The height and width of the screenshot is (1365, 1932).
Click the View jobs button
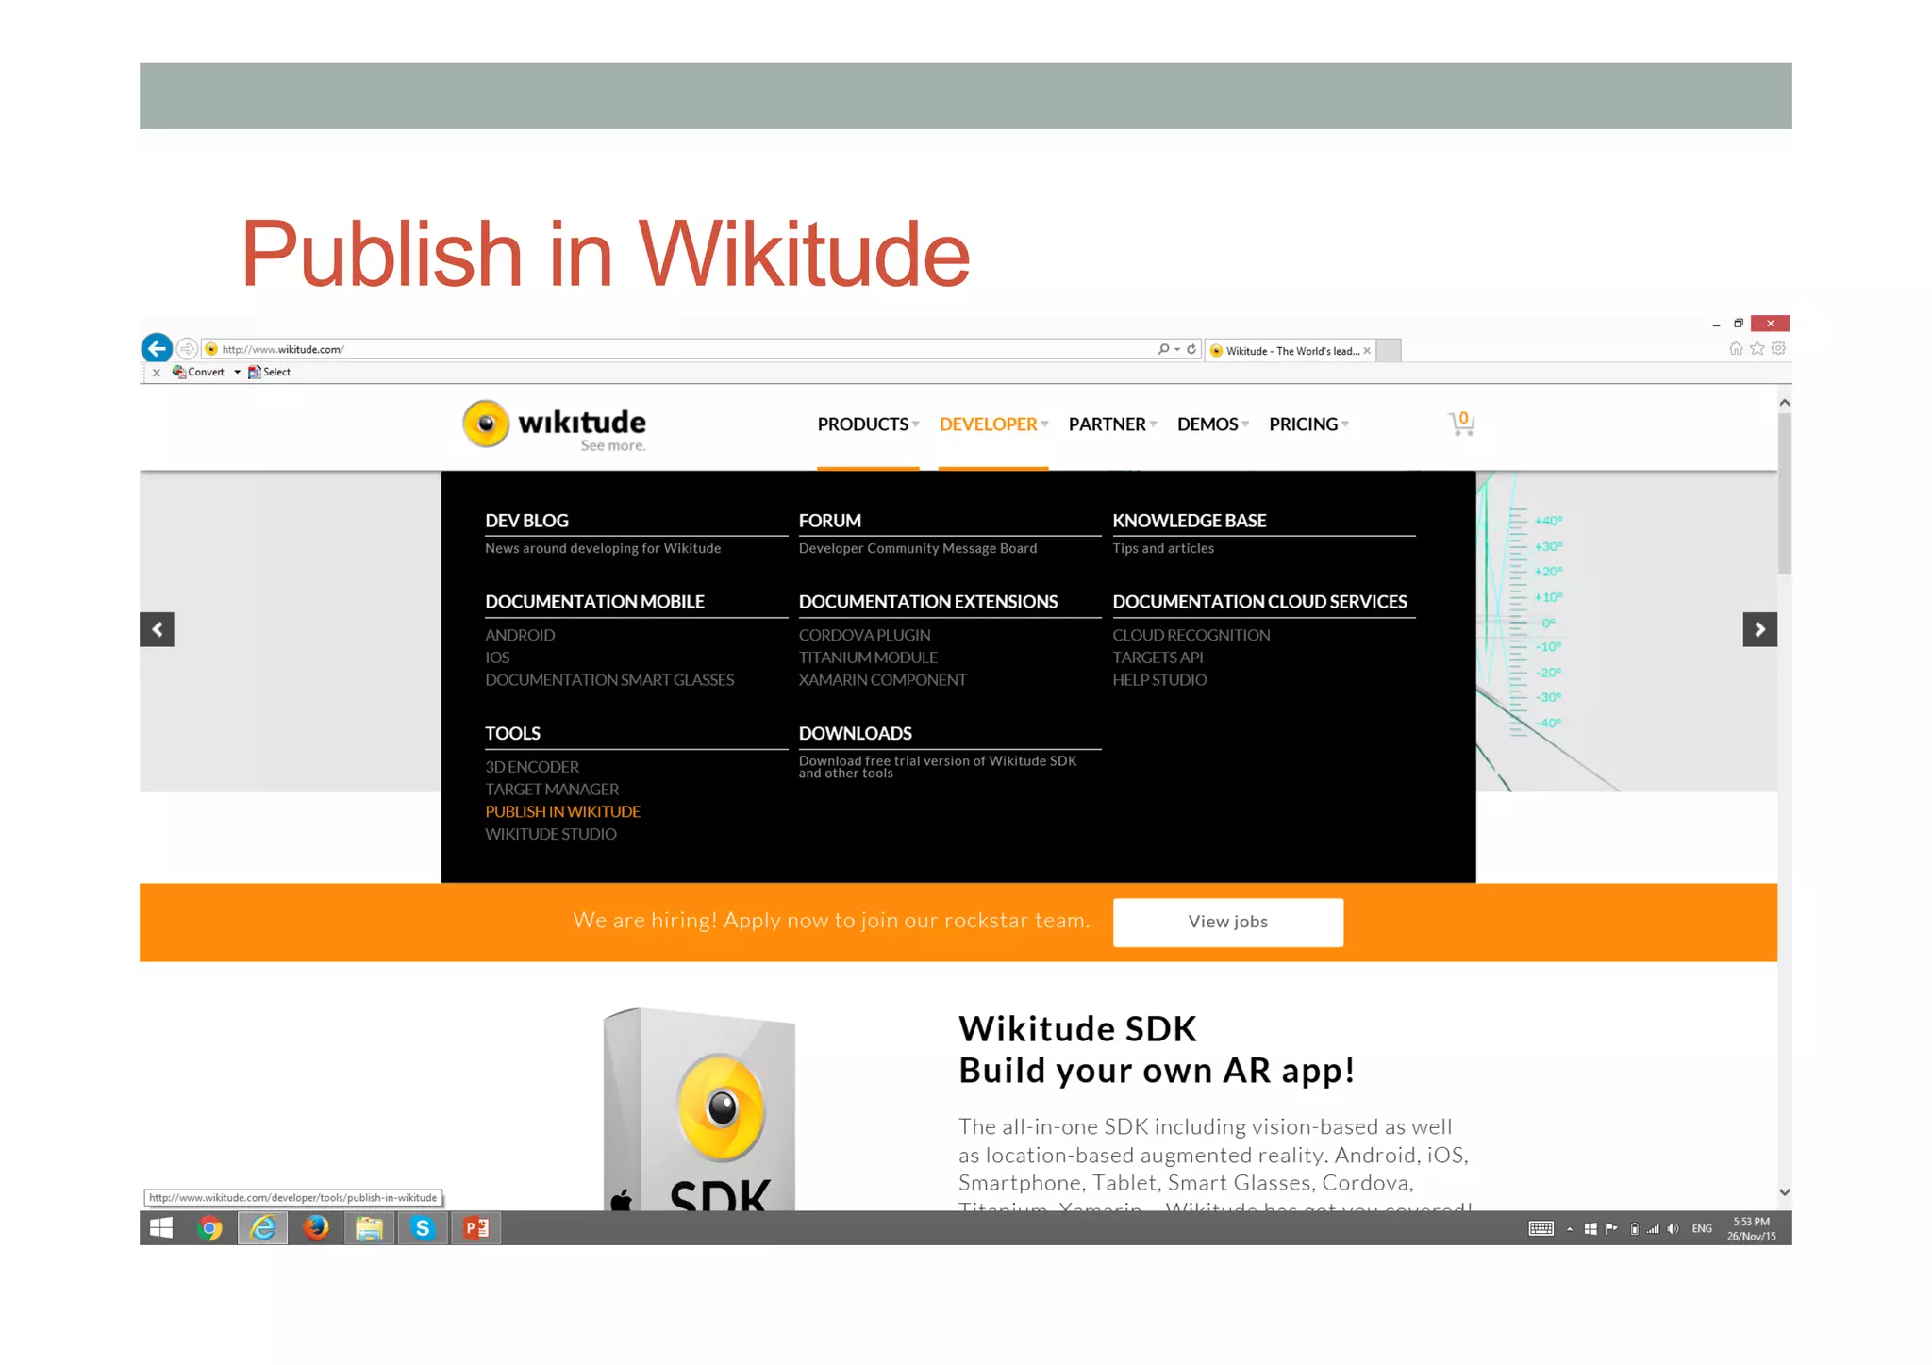pos(1227,922)
